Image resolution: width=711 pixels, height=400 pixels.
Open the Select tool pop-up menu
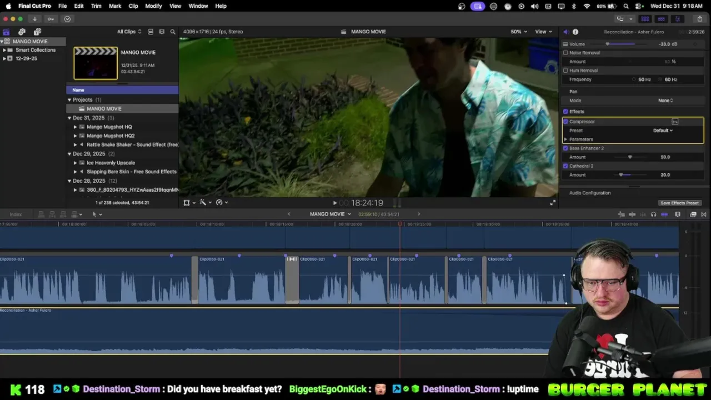point(97,214)
